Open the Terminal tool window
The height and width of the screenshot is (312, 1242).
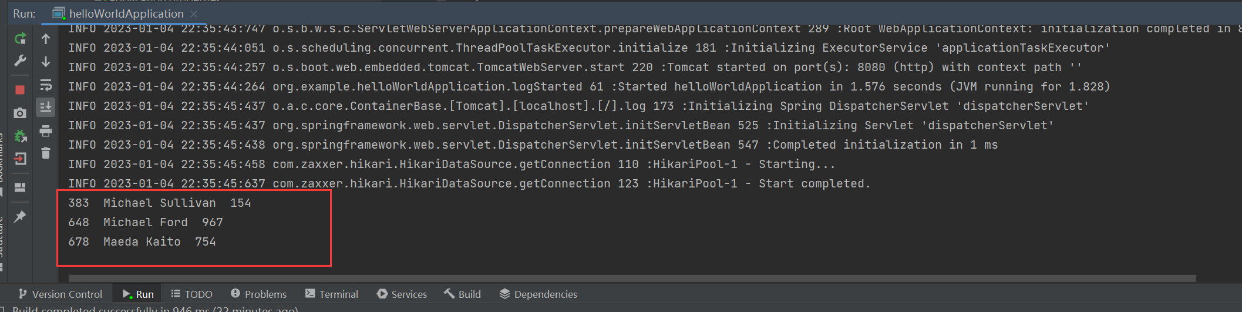332,294
